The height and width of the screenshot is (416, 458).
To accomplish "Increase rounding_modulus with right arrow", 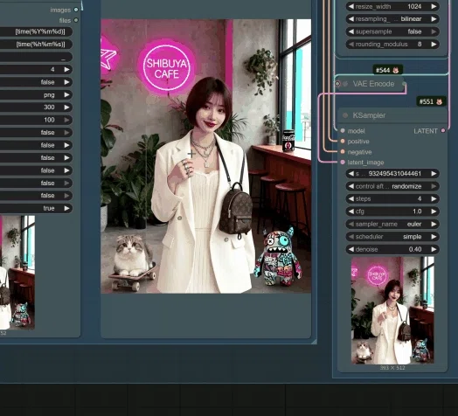I will click(434, 44).
